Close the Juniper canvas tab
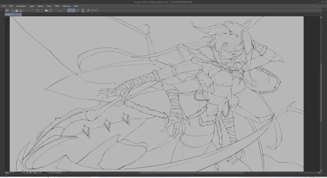The image size is (327, 178). 20,14
